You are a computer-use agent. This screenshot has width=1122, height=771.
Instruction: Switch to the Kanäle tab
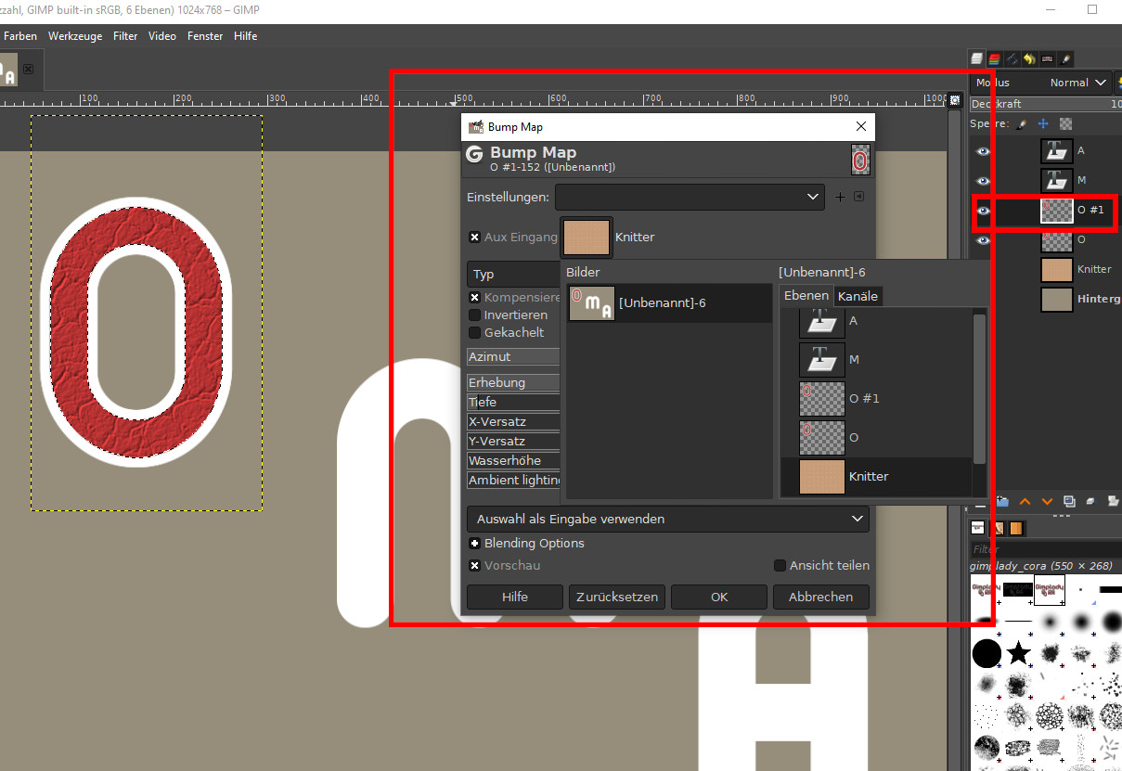point(858,296)
